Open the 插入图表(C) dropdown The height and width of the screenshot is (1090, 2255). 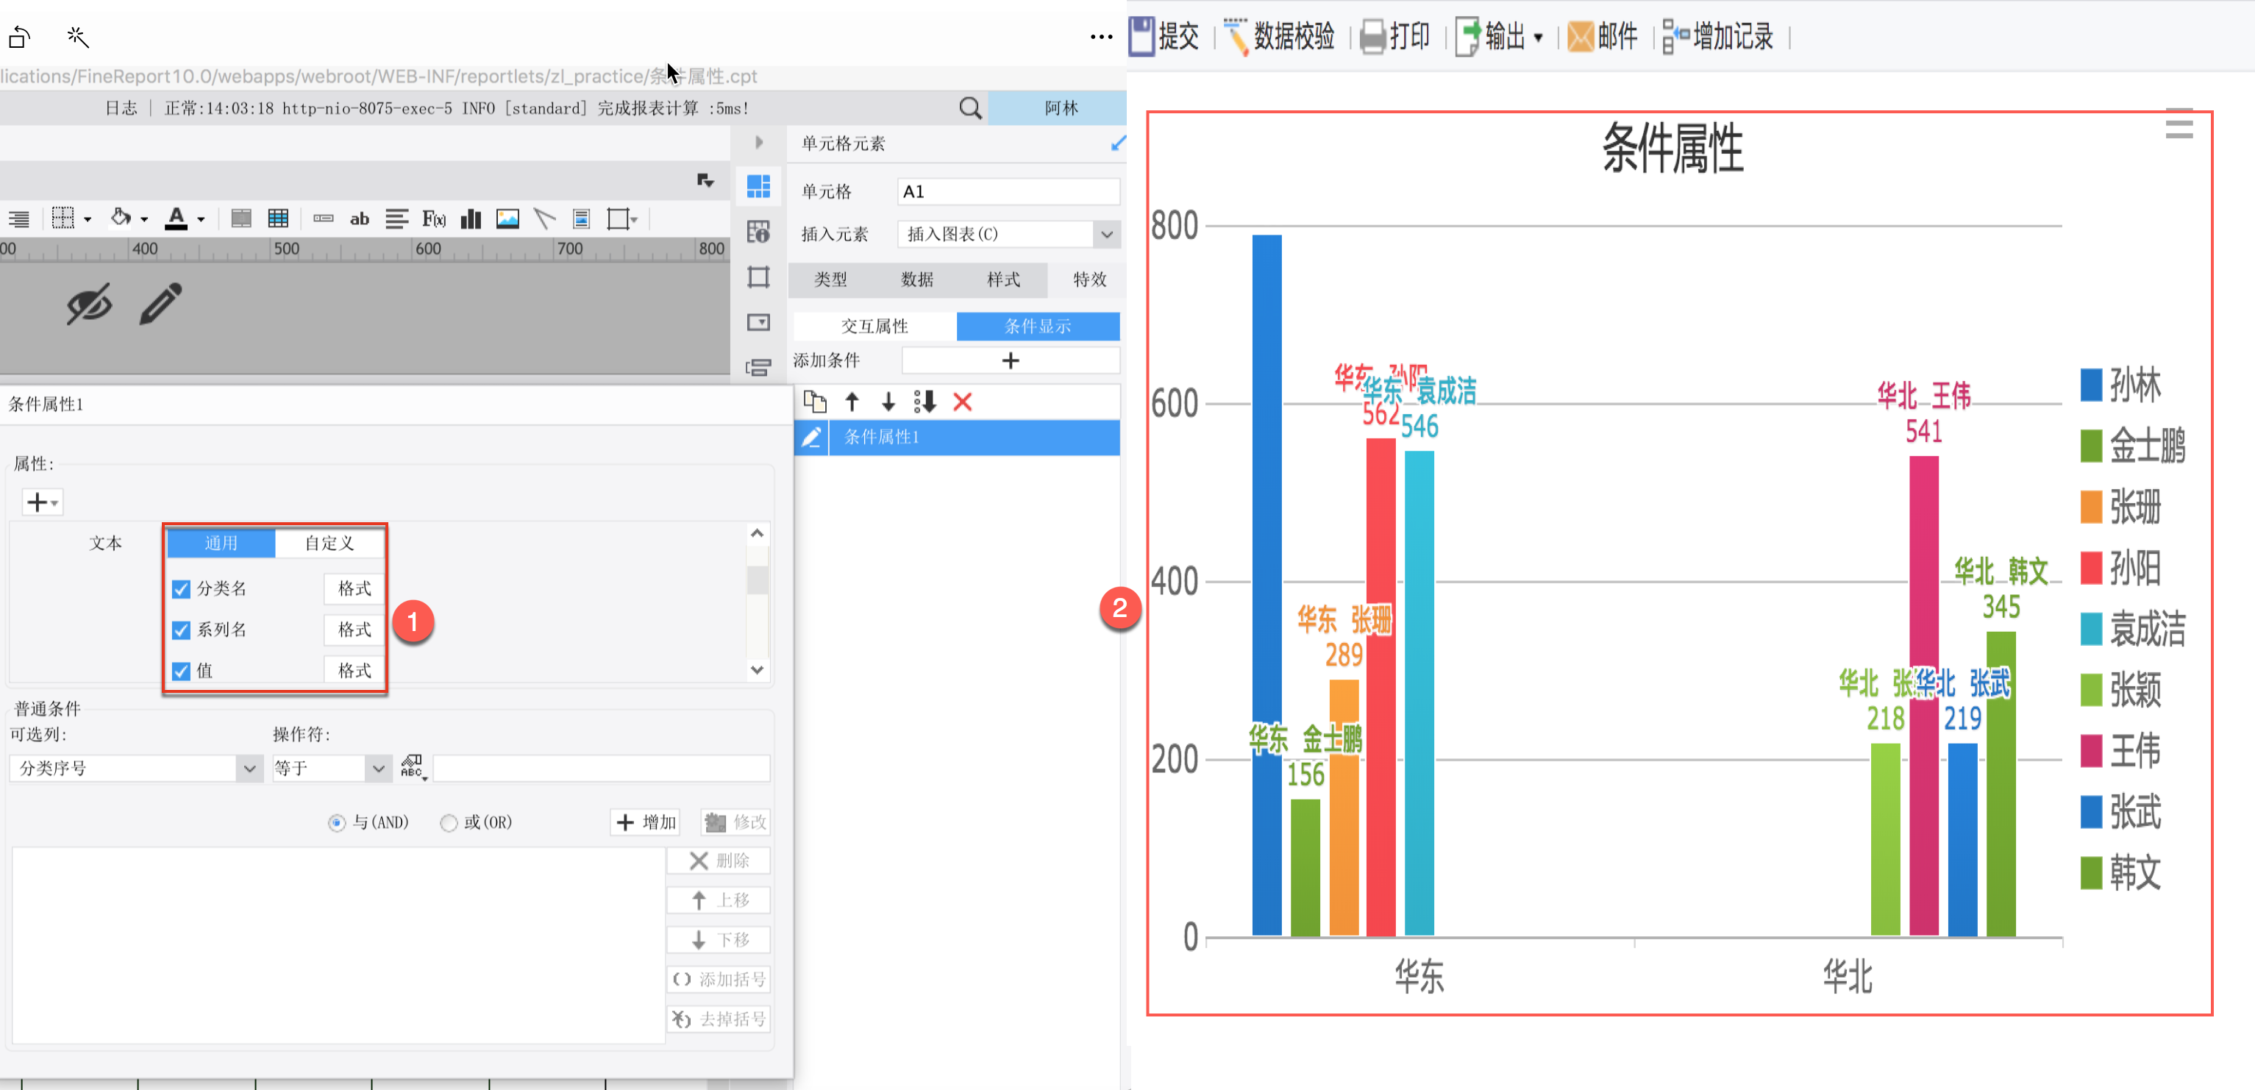click(1106, 234)
